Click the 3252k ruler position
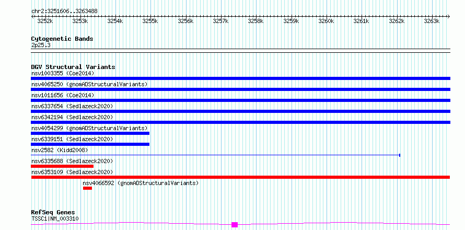 point(45,21)
